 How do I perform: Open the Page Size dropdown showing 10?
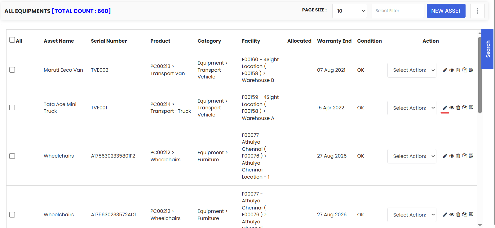(x=350, y=11)
